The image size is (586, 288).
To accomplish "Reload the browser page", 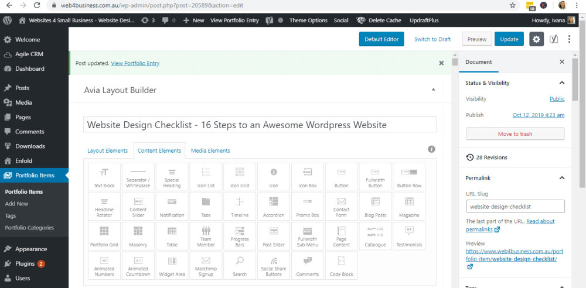I will 36,5.
